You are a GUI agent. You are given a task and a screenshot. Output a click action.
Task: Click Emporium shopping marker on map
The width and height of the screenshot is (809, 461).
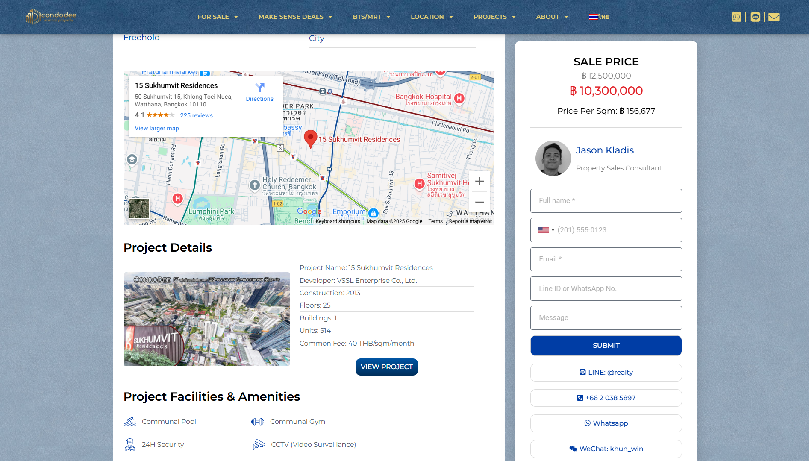373,213
